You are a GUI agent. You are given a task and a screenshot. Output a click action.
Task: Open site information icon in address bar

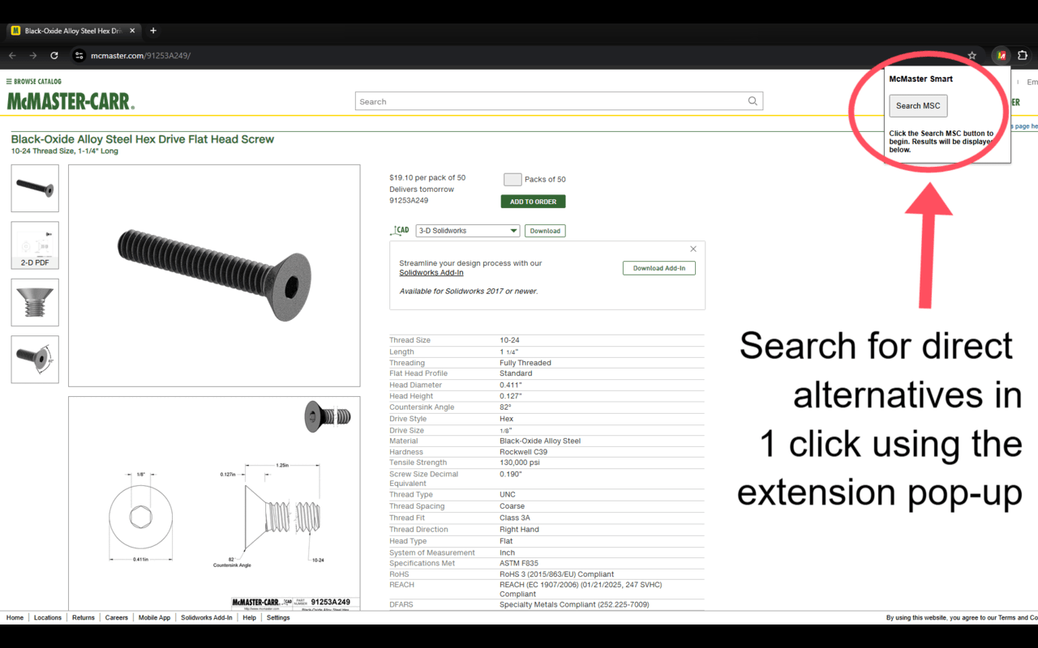point(79,55)
